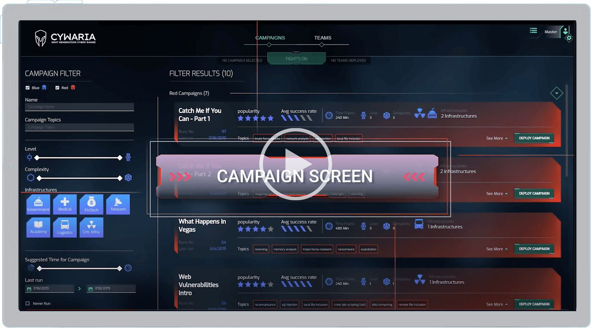Toggle the Red team checkbox

[57, 88]
